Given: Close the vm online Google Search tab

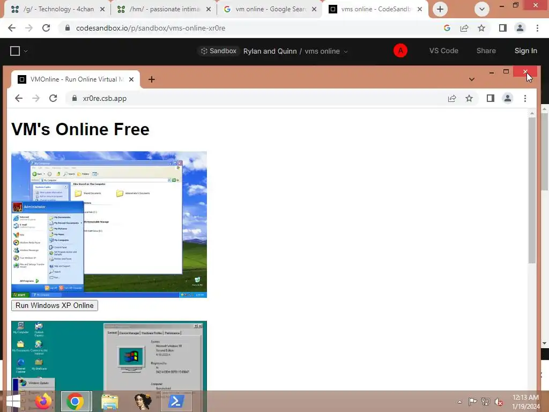Looking at the screenshot, I should click(x=314, y=9).
